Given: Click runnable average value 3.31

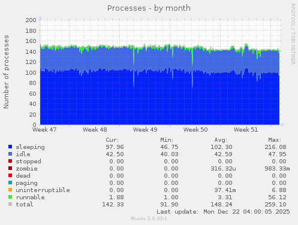Looking at the screenshot, I should click(225, 197).
